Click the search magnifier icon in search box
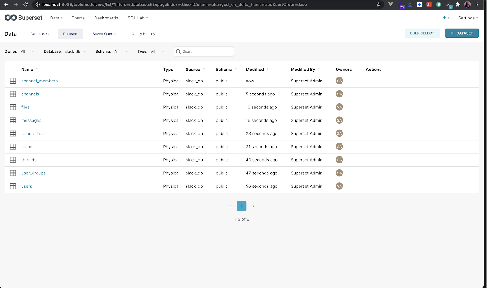This screenshot has width=487, height=288. 179,51
